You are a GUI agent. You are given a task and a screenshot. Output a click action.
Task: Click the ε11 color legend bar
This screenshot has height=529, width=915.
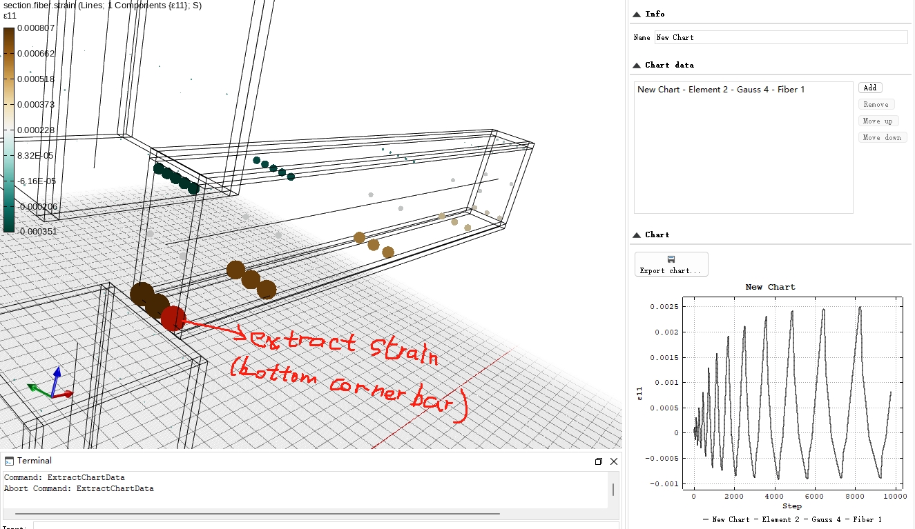tap(8, 130)
